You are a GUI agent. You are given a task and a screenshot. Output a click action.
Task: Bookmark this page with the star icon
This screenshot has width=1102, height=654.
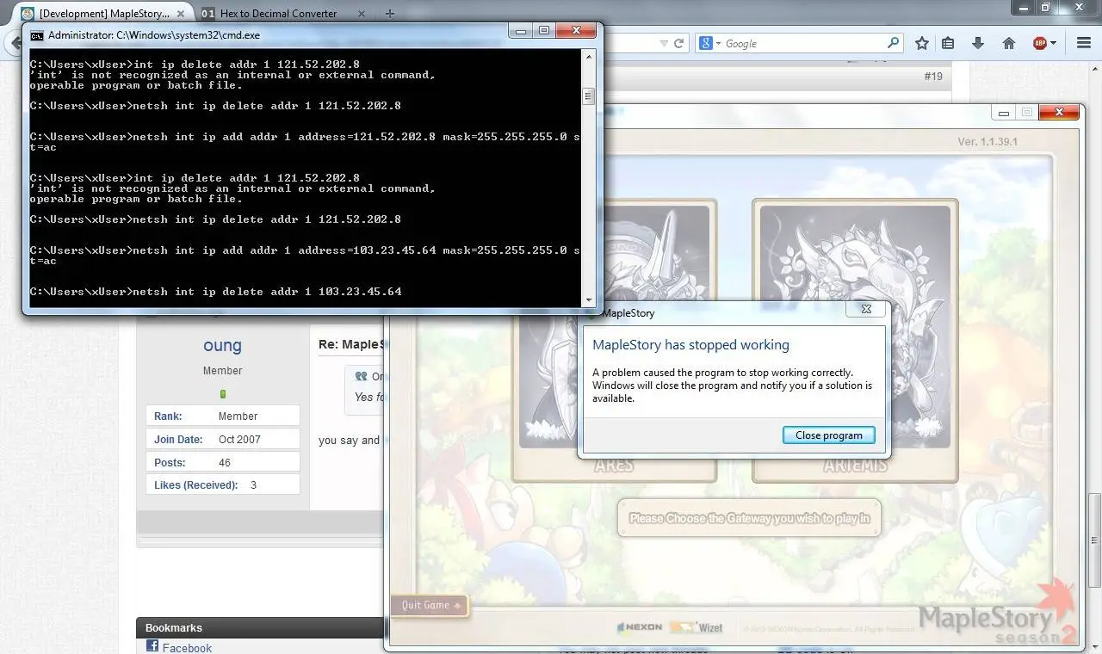[922, 43]
